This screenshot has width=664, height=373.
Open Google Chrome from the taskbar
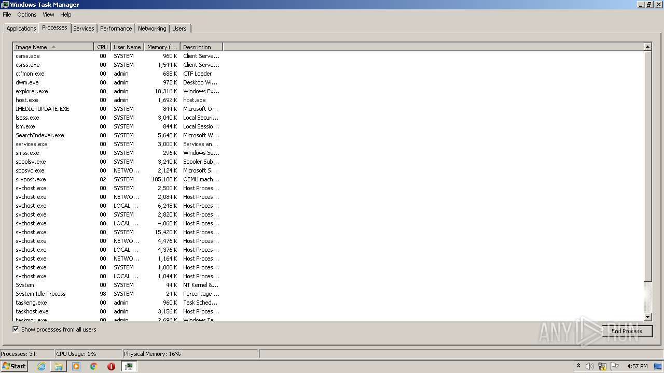coord(94,366)
